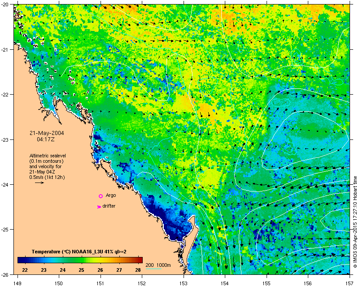This screenshot has height=287, width=359.
Task: Click the 0.5m/s velocity scale arrow
Action: (x=39, y=183)
